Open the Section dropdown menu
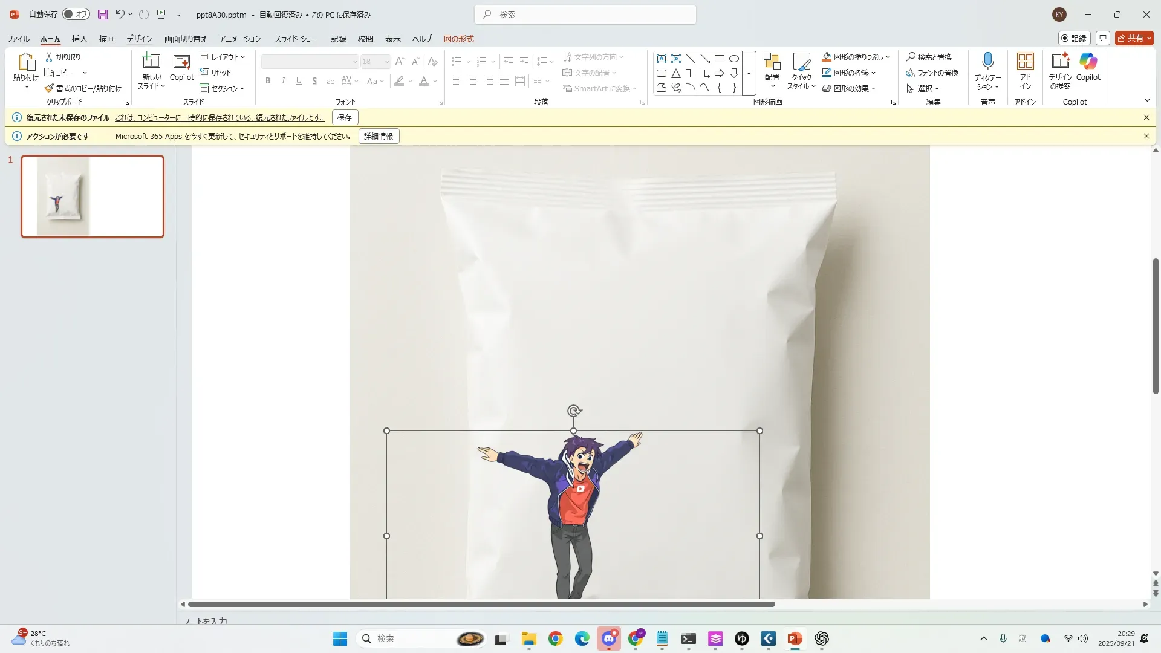The width and height of the screenshot is (1161, 653). point(223,88)
